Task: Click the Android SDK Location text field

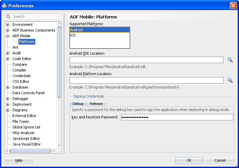Action: click(x=147, y=60)
